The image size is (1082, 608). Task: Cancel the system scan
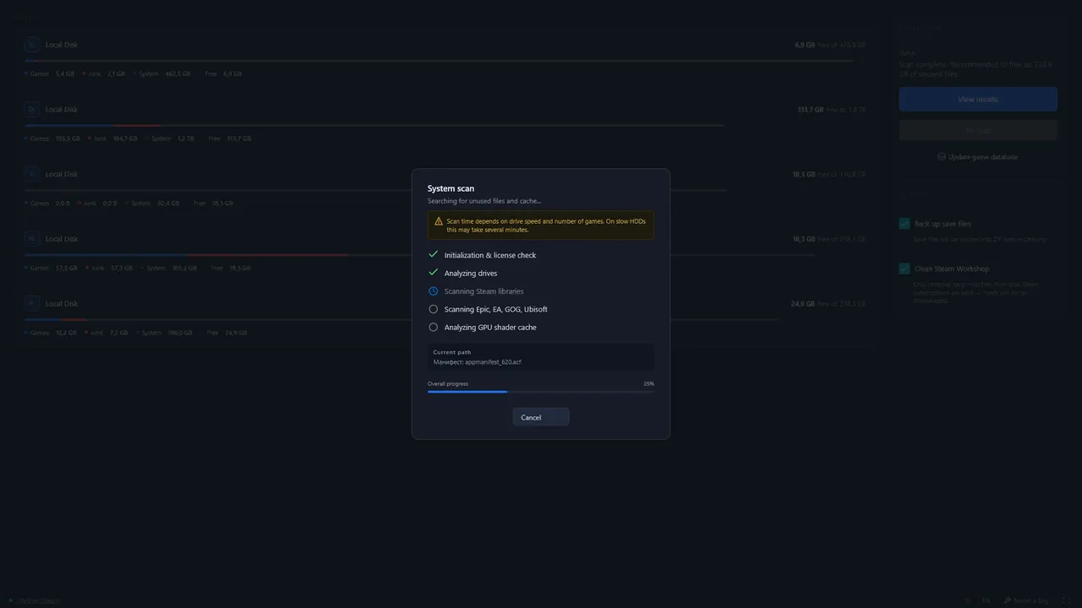pyautogui.click(x=540, y=417)
